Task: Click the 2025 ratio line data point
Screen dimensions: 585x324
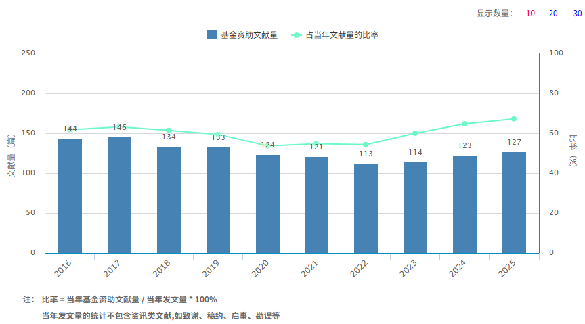Action: pyautogui.click(x=514, y=119)
